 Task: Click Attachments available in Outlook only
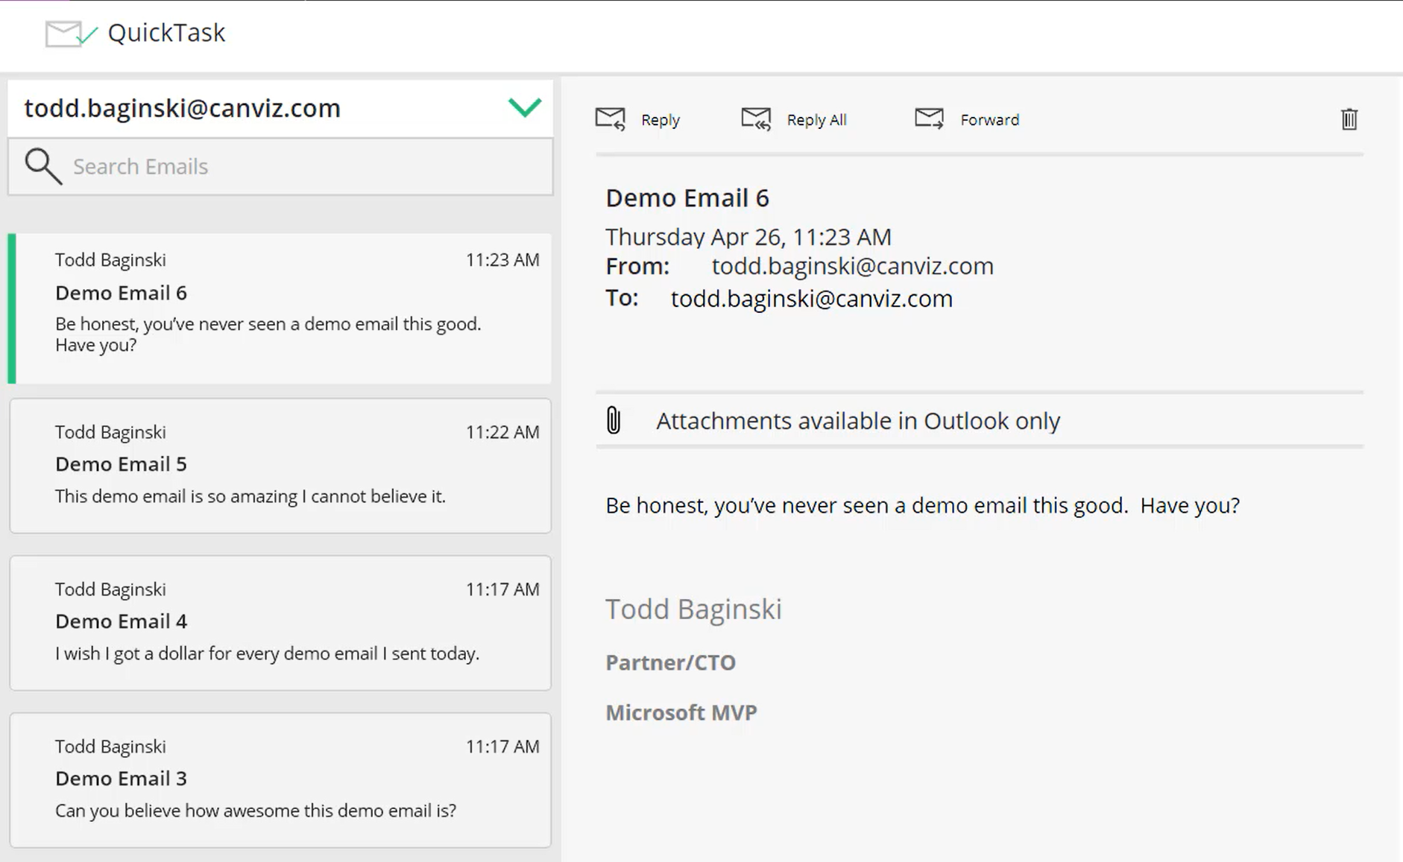(x=857, y=421)
